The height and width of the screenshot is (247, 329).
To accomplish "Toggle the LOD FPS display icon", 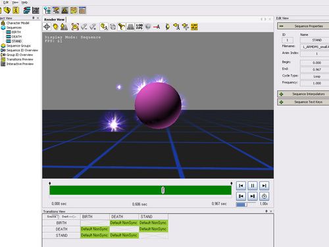I will tap(139, 27).
